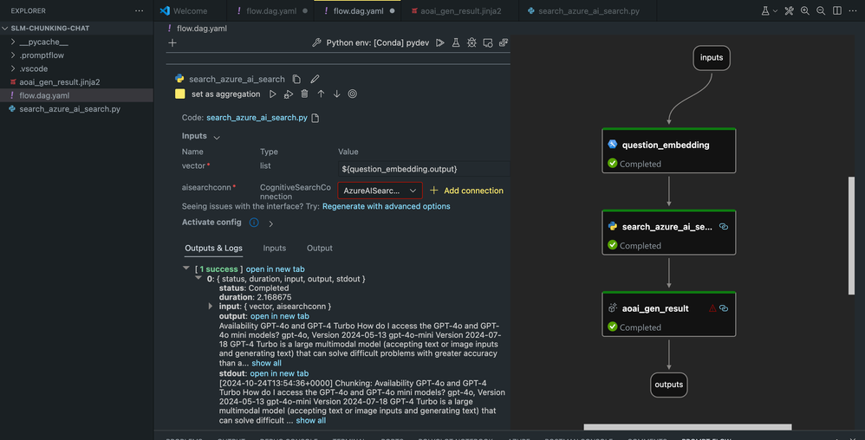
Task: Zoom in on the flow graph
Action: pyautogui.click(x=805, y=10)
